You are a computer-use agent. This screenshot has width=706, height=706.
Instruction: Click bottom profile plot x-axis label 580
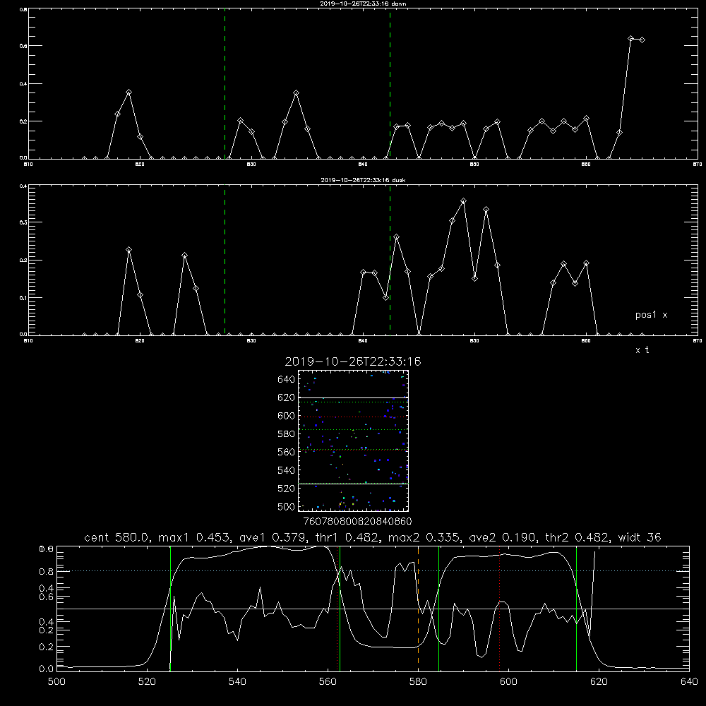[x=418, y=682]
